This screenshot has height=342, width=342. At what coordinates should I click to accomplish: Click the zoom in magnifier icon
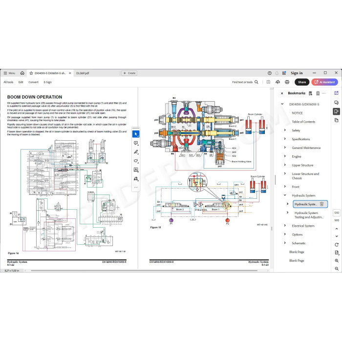[337, 260]
